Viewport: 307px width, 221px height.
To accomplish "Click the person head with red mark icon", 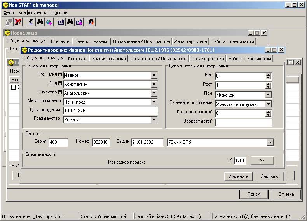I will coord(91,22).
